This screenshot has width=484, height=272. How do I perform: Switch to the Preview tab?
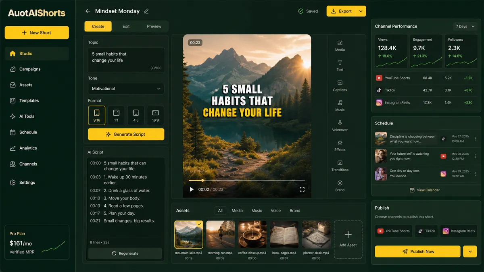coord(154,26)
